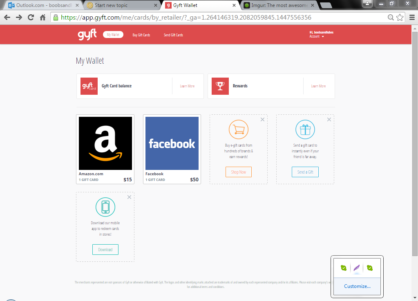Image resolution: width=418 pixels, height=301 pixels.
Task: Click the vertical scrollbar thumb
Action: click(415, 144)
